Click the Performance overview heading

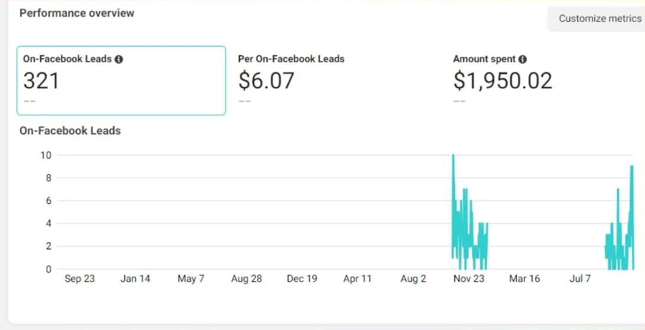pos(77,13)
